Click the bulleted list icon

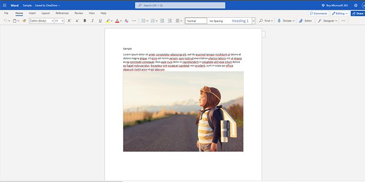click(144, 21)
